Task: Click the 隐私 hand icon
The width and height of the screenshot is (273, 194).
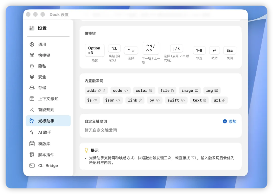Action: (x=32, y=66)
